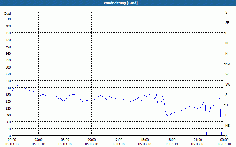Select the "Grad" unit label on the y-axis

7,14
